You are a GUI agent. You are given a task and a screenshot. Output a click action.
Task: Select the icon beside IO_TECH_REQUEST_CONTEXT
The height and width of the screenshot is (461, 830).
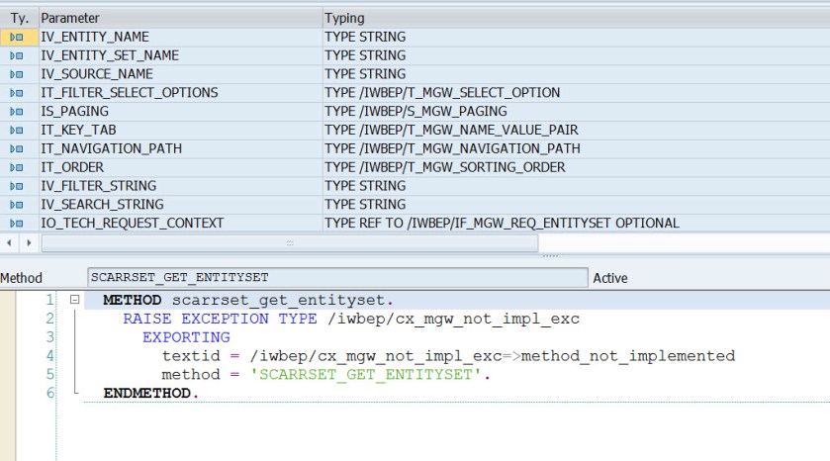pos(16,224)
